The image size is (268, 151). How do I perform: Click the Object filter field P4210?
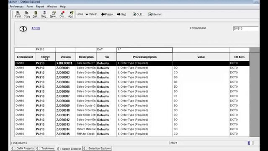(x=45, y=50)
